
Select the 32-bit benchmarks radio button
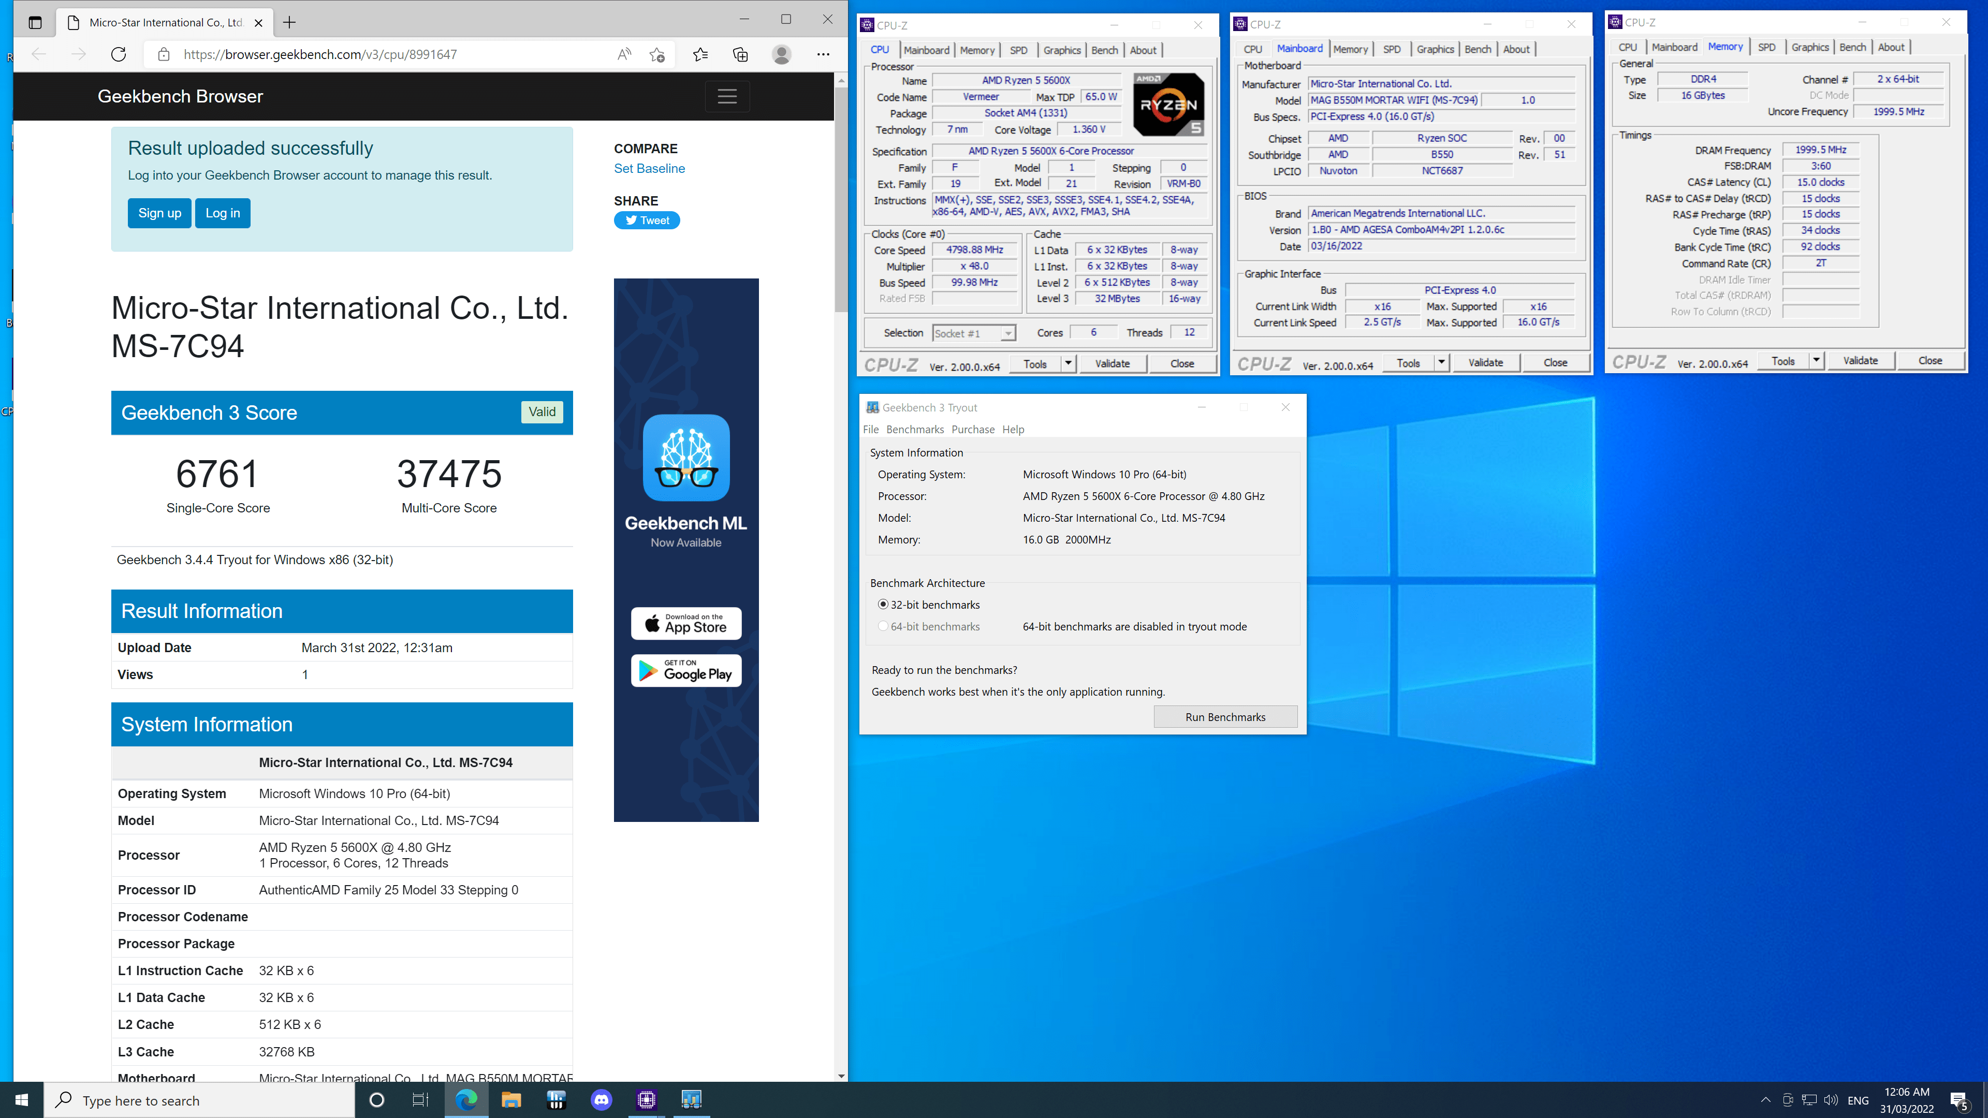tap(883, 605)
